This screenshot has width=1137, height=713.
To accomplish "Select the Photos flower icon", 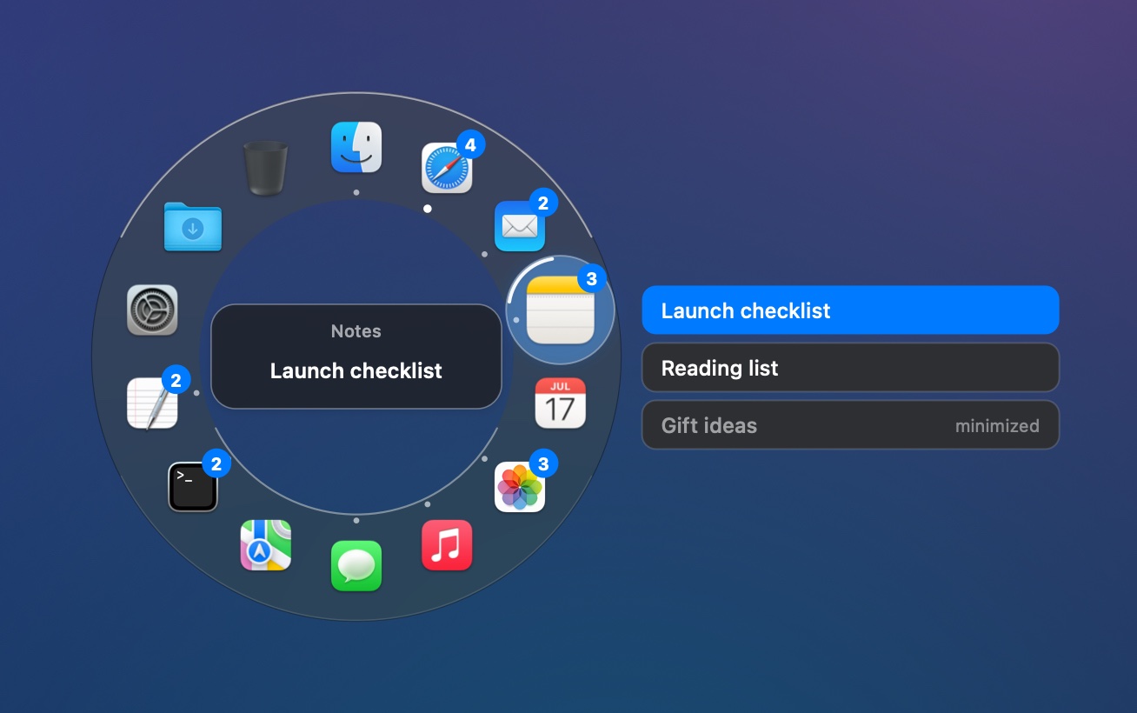I will pyautogui.click(x=520, y=487).
